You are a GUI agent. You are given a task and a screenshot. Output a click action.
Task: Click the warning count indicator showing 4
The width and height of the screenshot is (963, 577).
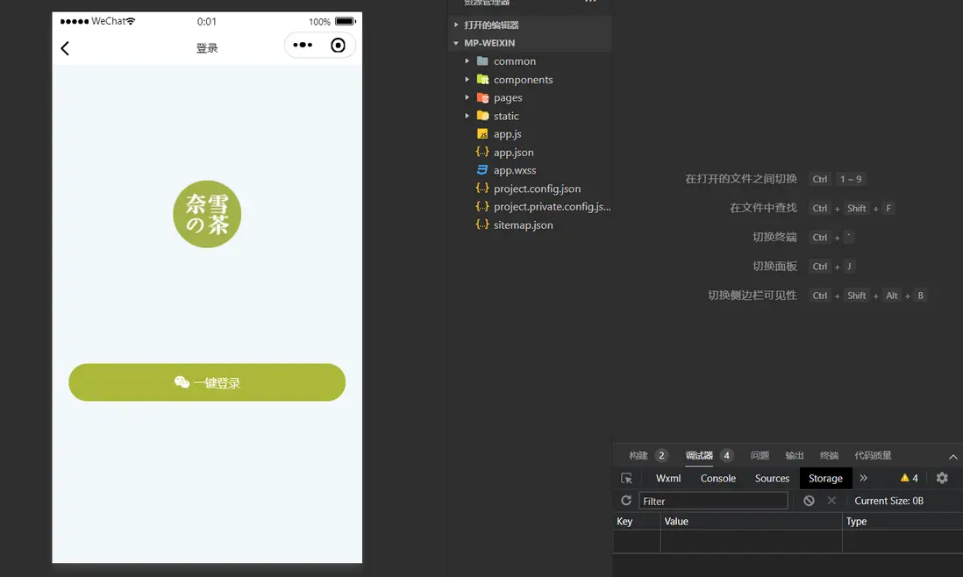tap(909, 478)
